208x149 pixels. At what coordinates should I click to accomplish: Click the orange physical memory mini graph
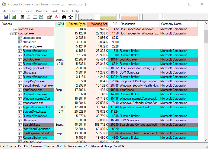pyautogui.click(x=129, y=17)
